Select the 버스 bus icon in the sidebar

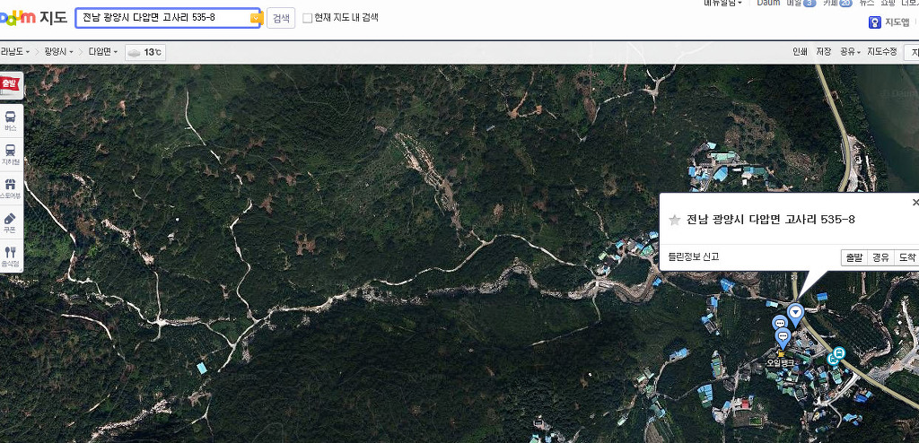[11, 121]
